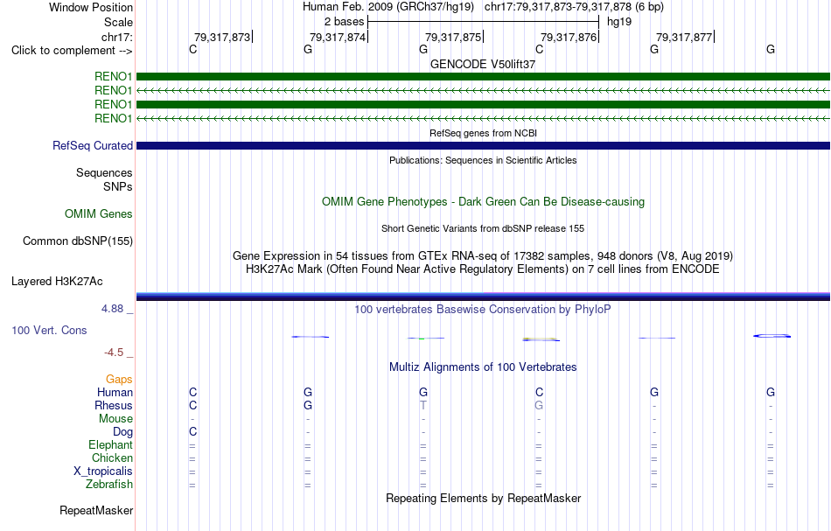Click the outlined blue PhyloP bar at the last base

[x=772, y=336]
